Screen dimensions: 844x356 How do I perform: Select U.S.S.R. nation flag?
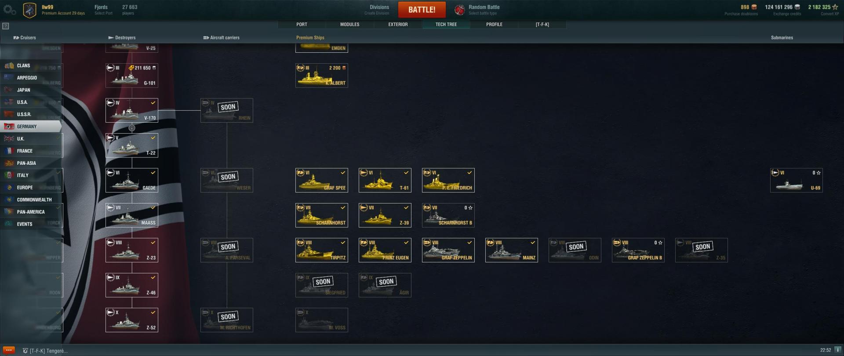coord(9,114)
